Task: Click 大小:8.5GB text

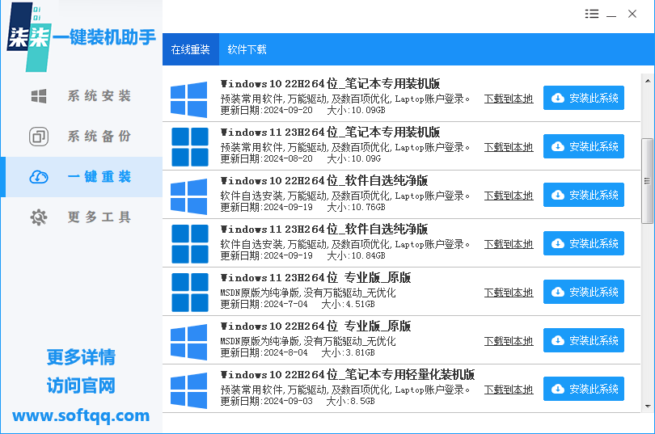Action: [350, 401]
